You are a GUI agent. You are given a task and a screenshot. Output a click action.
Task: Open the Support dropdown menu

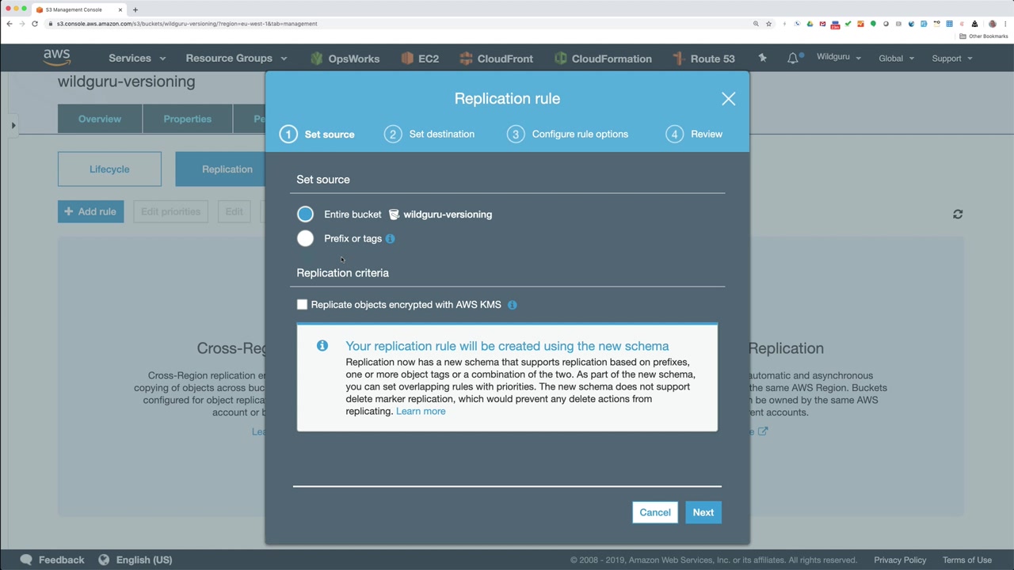click(952, 59)
